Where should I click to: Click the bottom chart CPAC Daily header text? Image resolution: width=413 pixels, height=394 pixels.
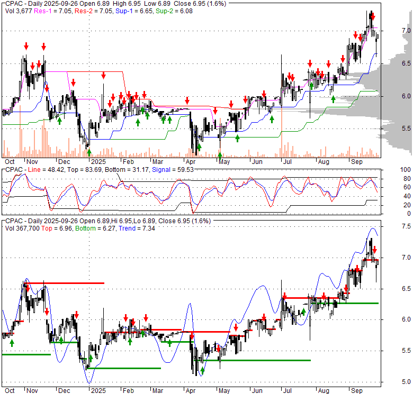(x=108, y=221)
